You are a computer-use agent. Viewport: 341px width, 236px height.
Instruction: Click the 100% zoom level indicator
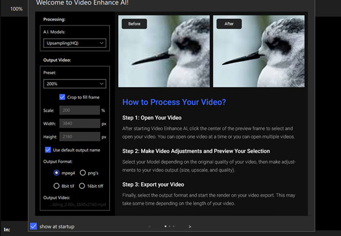click(16, 9)
